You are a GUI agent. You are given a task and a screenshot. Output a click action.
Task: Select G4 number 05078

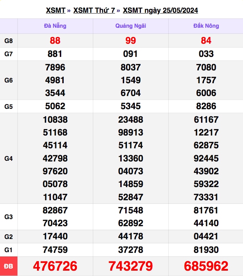tap(55, 184)
